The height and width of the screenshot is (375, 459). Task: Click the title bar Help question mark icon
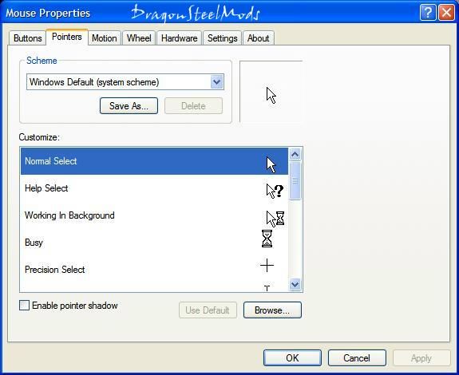coord(428,13)
